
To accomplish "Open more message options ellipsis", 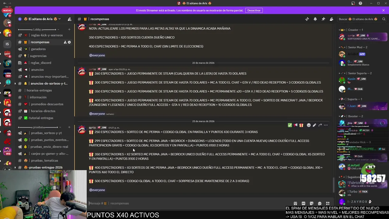I will (326, 125).
